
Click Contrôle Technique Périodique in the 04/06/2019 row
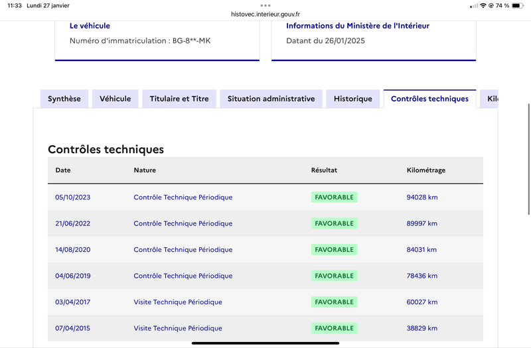(x=183, y=276)
